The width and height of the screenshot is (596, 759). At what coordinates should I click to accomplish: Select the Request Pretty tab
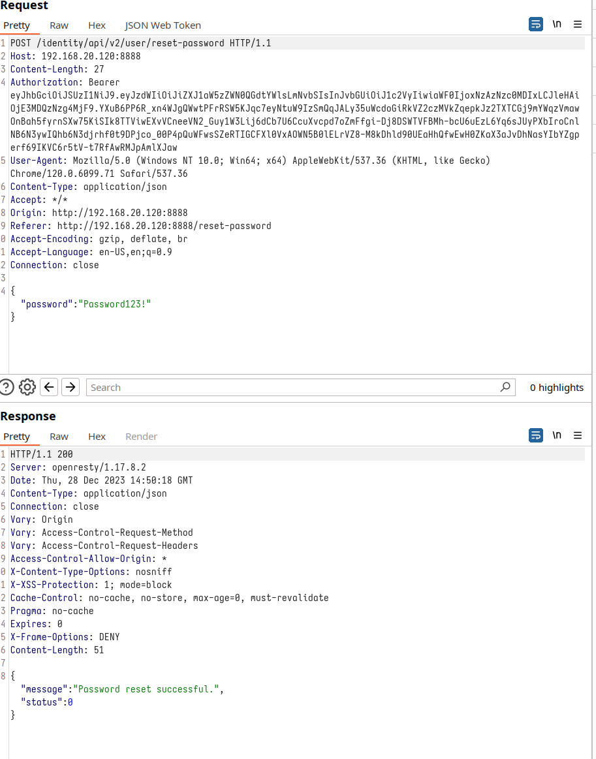17,25
